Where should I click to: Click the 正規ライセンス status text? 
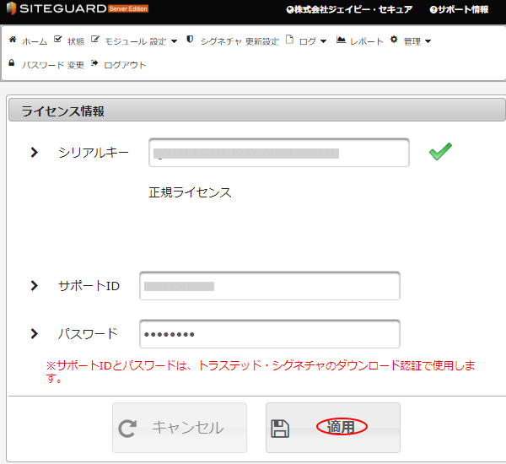point(190,192)
